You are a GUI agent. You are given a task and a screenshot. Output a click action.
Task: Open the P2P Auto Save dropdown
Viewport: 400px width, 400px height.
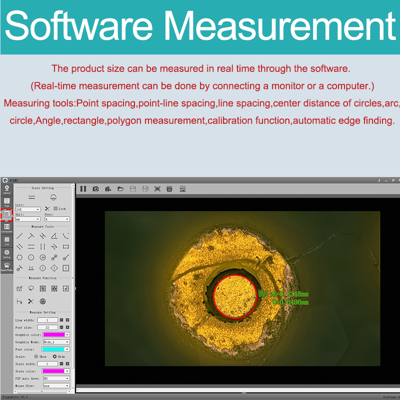[56, 378]
